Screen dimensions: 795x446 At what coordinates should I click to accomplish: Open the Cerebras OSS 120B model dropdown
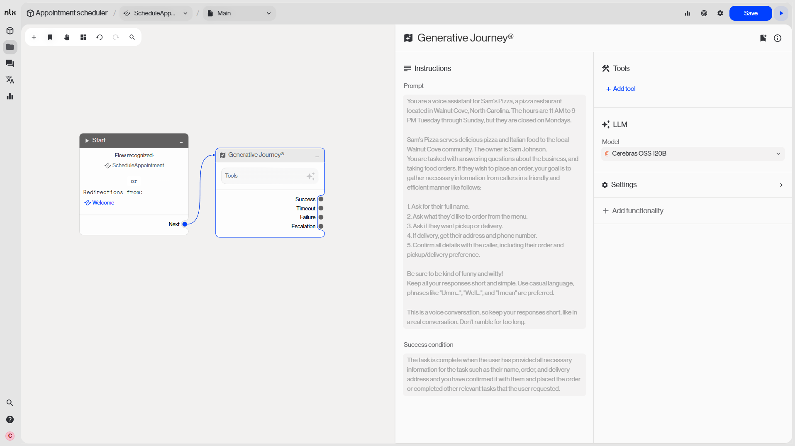pyautogui.click(x=693, y=154)
